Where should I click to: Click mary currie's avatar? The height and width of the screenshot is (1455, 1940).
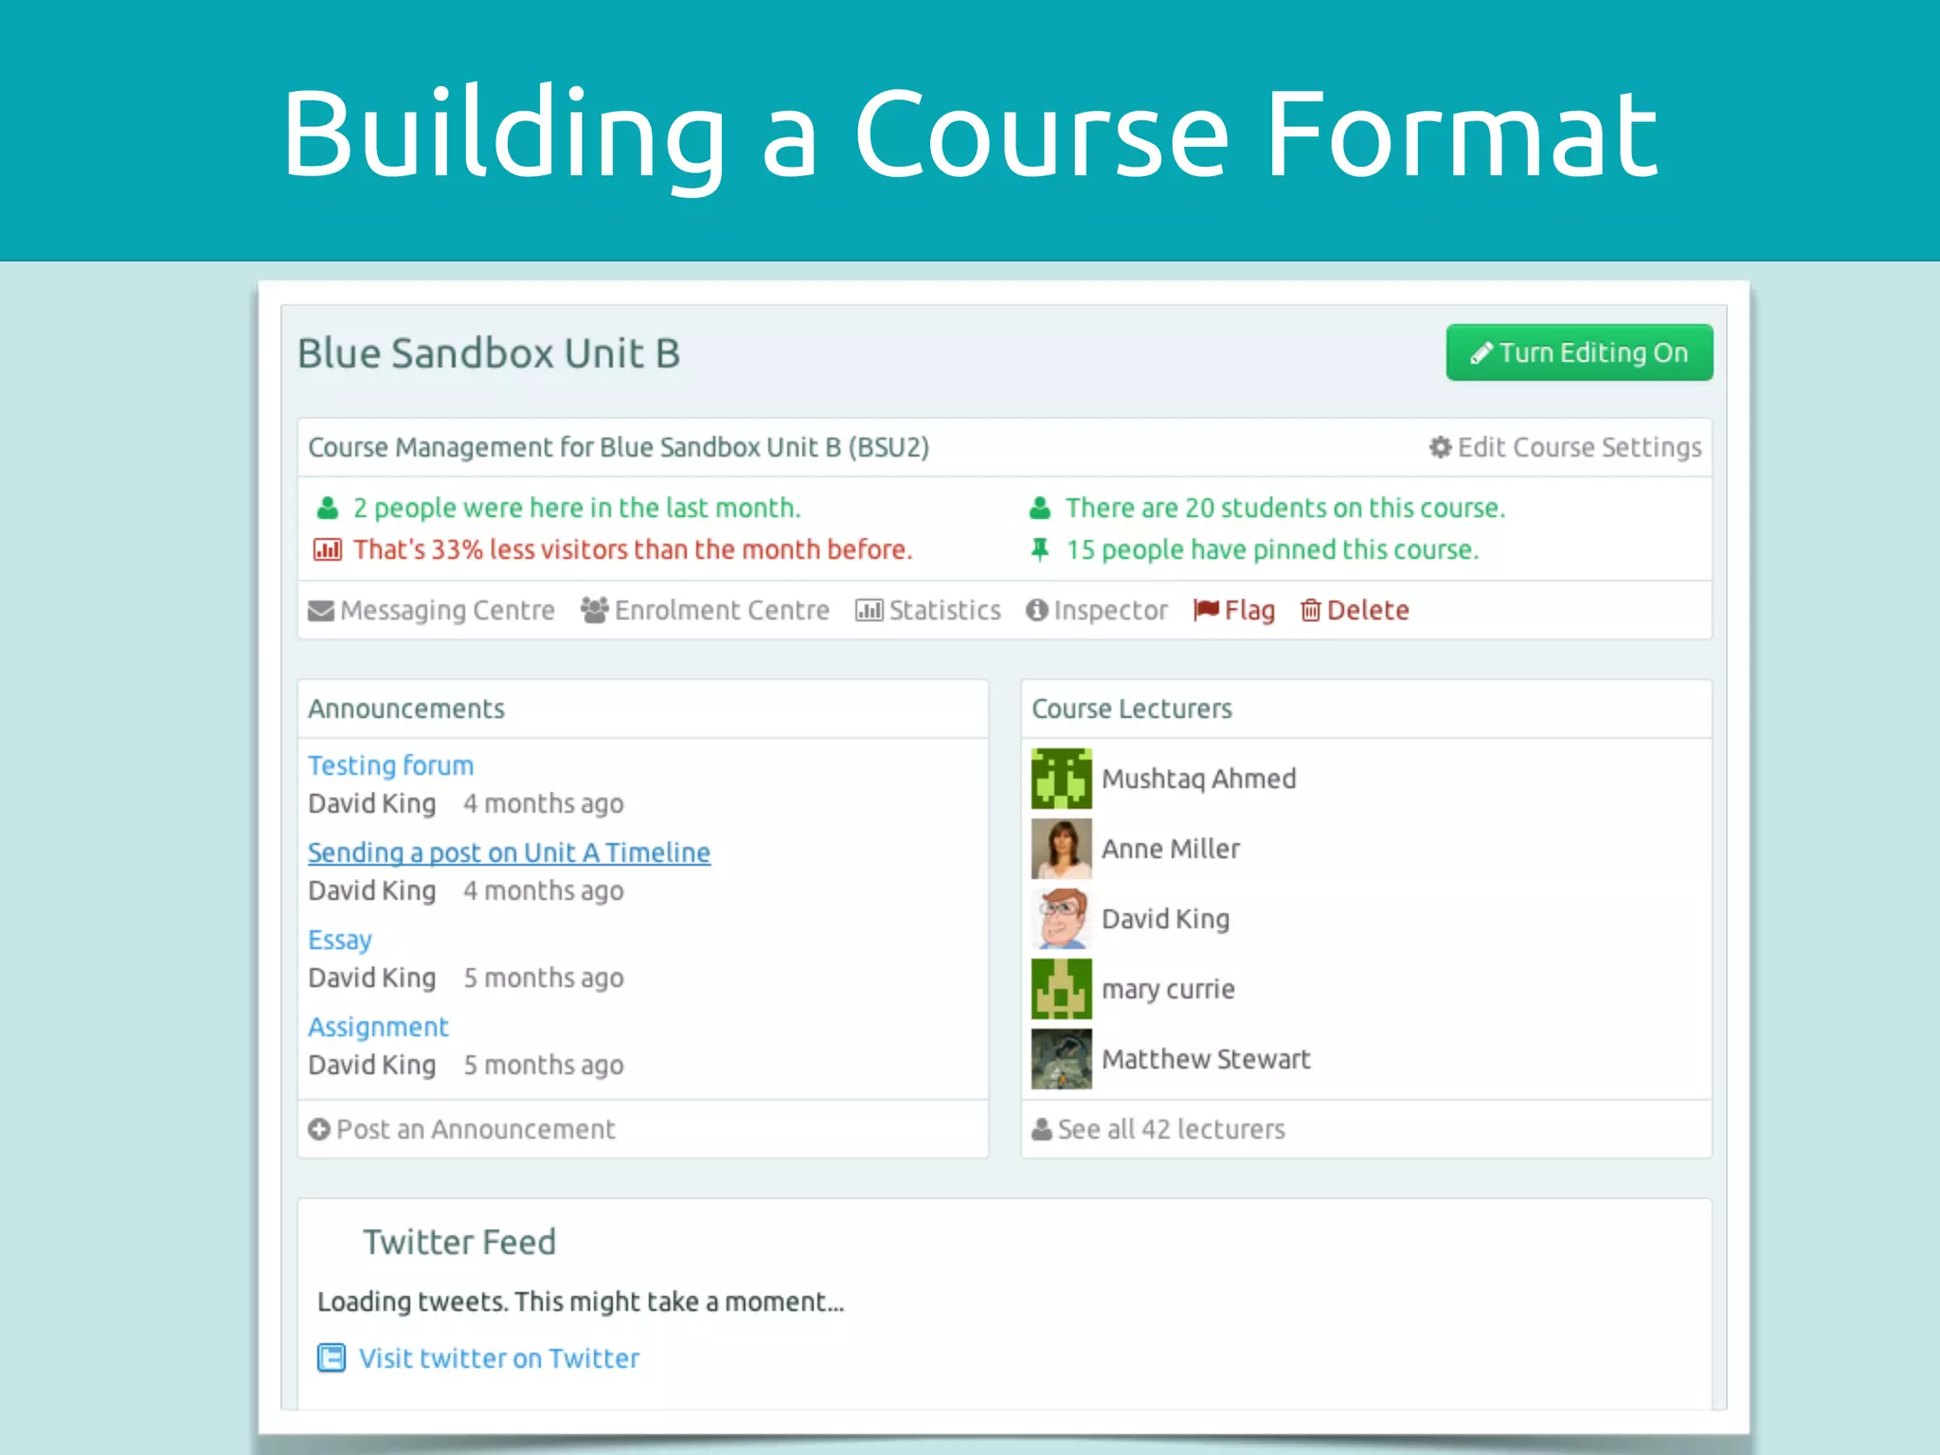point(1061,989)
